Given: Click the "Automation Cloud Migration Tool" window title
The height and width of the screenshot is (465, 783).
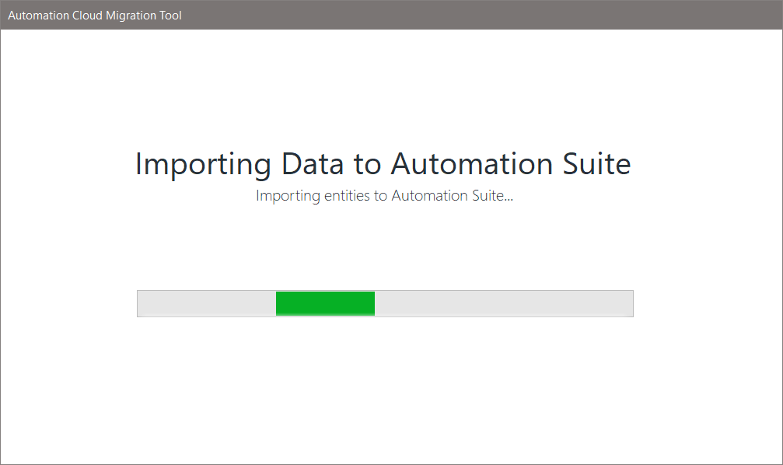Looking at the screenshot, I should tap(95, 15).
